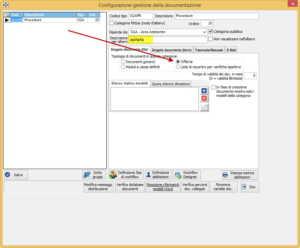300x248 pixels.
Task: Click the camera icon in grid header
Action: pyautogui.click(x=7, y=15)
